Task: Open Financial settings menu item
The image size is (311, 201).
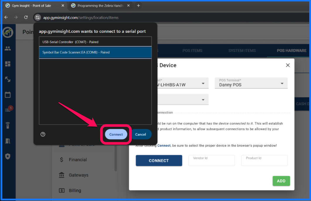Action: tap(78, 160)
